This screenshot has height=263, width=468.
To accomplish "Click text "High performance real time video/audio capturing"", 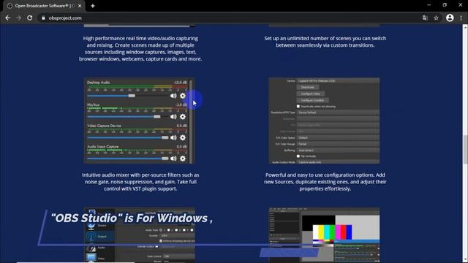I will click(x=140, y=38).
